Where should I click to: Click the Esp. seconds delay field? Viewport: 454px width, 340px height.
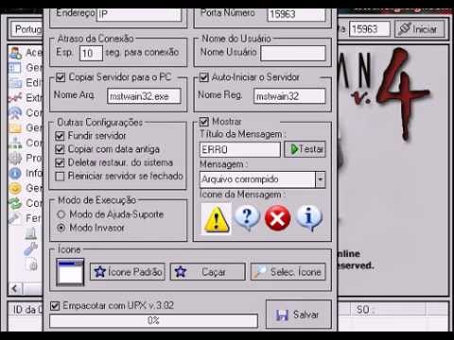91,53
